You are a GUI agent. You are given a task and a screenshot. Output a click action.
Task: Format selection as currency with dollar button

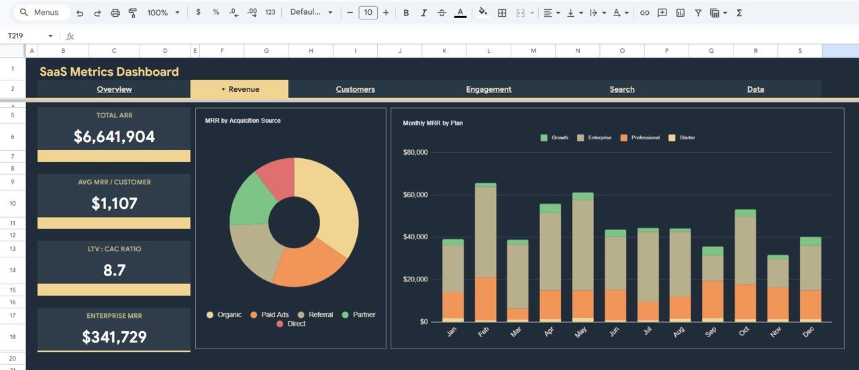click(x=198, y=13)
